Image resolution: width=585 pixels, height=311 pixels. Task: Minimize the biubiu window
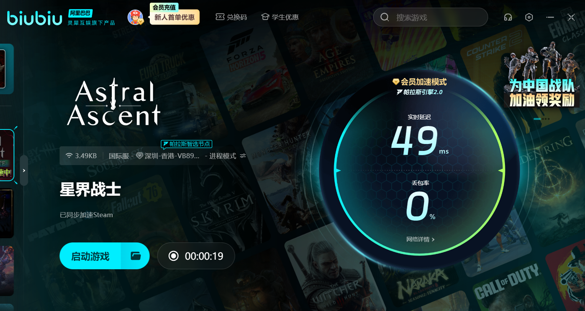point(550,17)
